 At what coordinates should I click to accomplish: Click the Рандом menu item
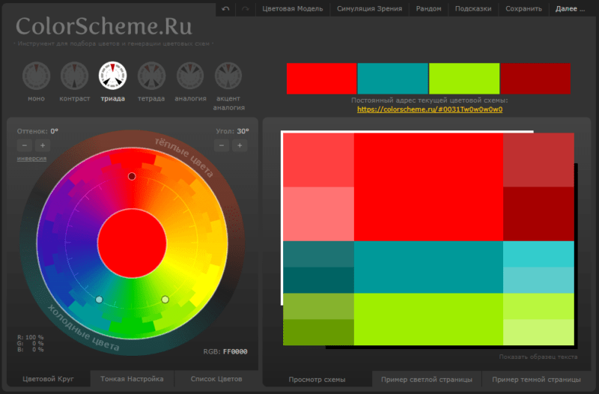pos(428,8)
